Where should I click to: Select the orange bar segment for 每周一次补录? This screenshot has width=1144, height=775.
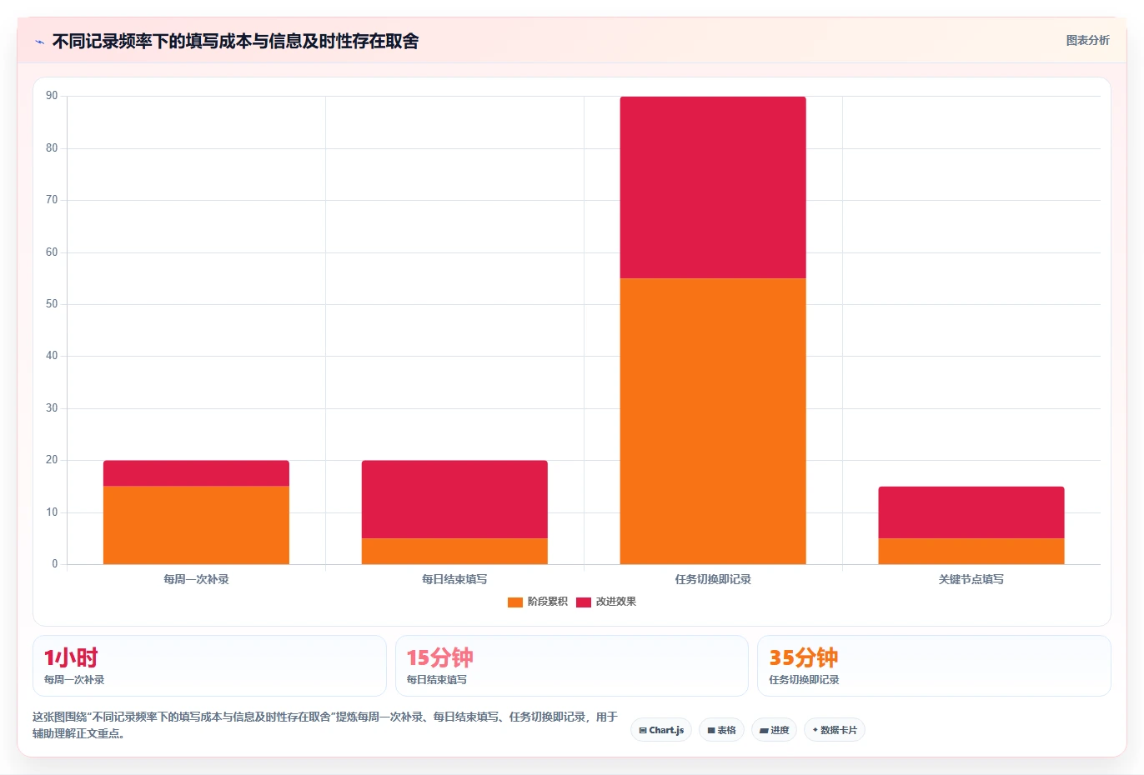point(196,525)
